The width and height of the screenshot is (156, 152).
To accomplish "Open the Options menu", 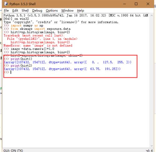I will point(52,11).
